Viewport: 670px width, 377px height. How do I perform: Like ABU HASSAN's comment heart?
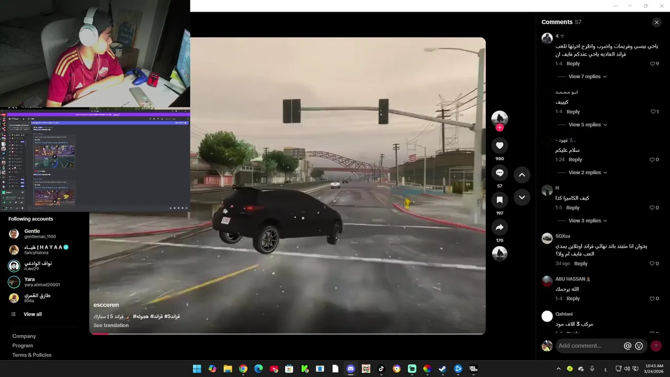coord(652,298)
